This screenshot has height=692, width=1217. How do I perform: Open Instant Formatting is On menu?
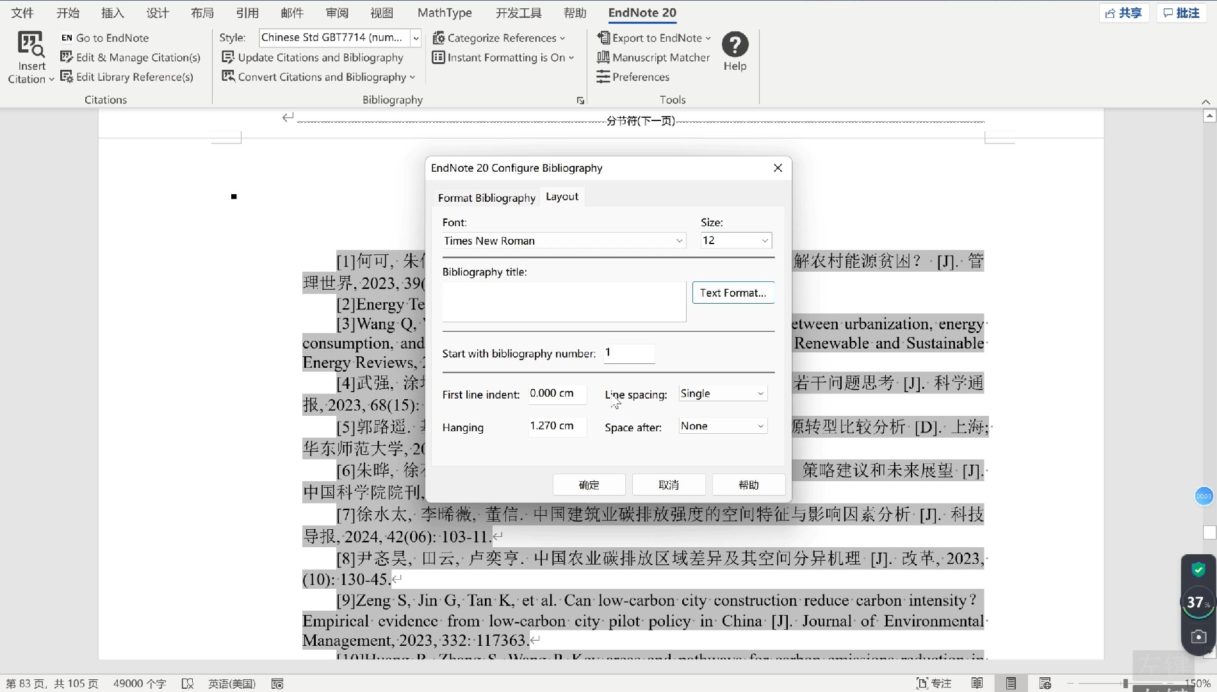click(503, 57)
